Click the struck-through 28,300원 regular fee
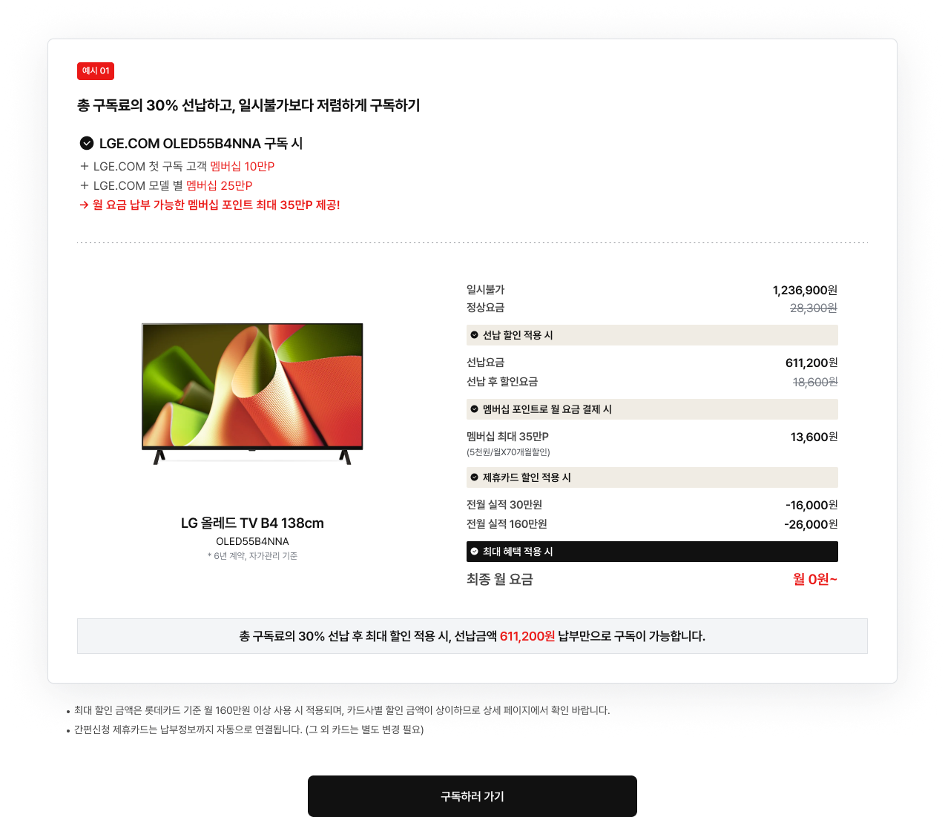Viewport: 945px width, 817px height. 814,308
